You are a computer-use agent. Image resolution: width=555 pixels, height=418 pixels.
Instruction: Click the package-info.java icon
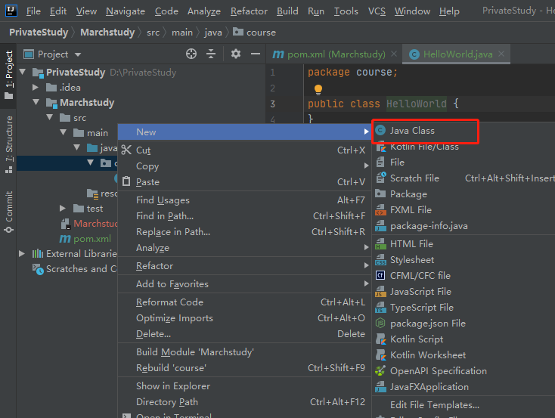pos(380,225)
